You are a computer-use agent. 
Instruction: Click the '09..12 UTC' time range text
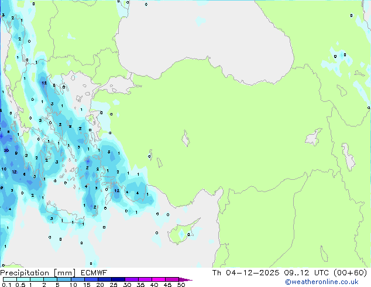tap(307, 273)
